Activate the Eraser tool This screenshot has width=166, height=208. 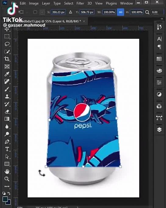[x=7, y=112]
